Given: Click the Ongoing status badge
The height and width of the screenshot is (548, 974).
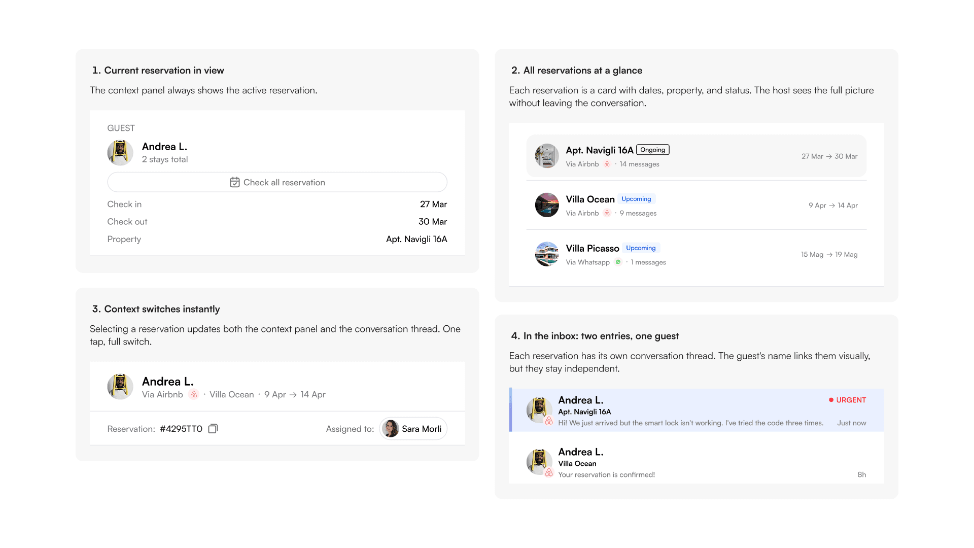Looking at the screenshot, I should (x=652, y=150).
